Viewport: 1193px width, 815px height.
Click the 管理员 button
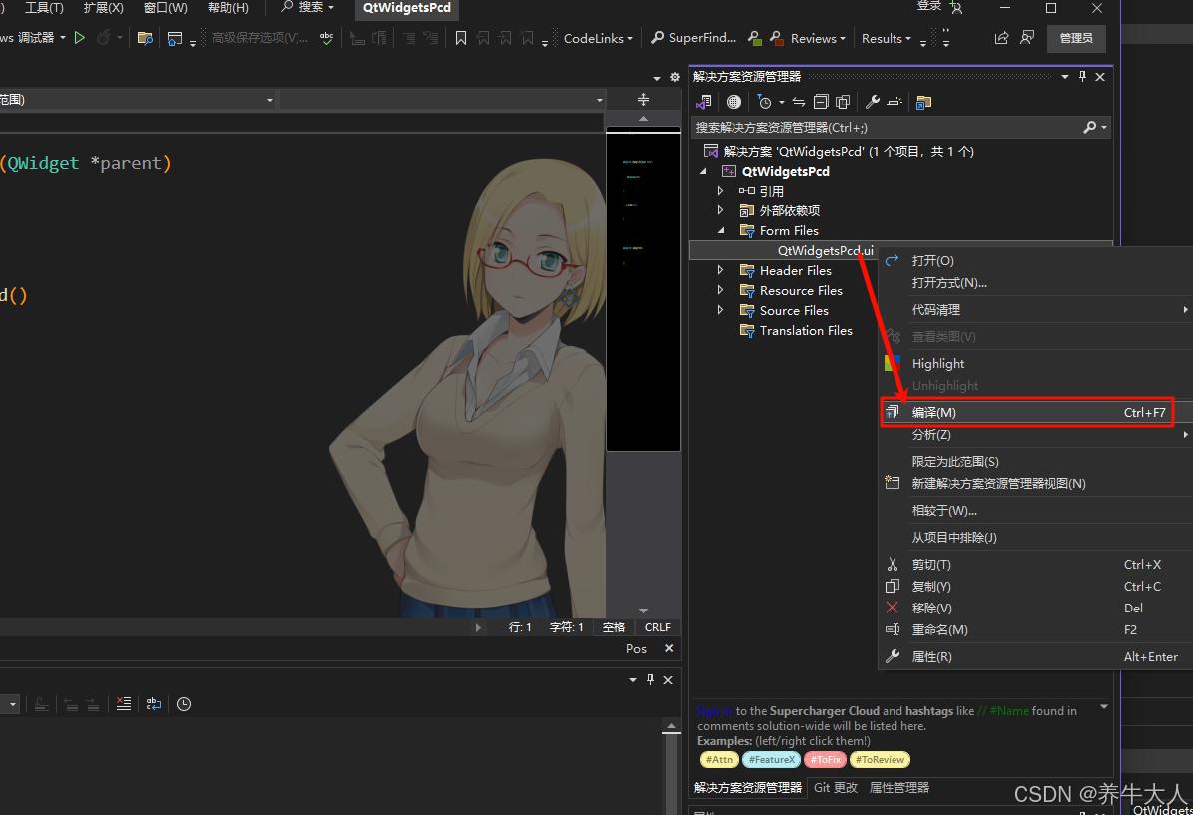(1076, 38)
